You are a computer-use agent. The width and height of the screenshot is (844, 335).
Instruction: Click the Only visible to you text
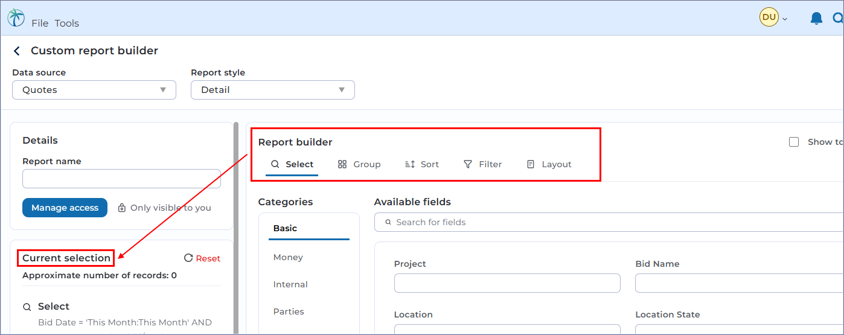[x=171, y=208]
